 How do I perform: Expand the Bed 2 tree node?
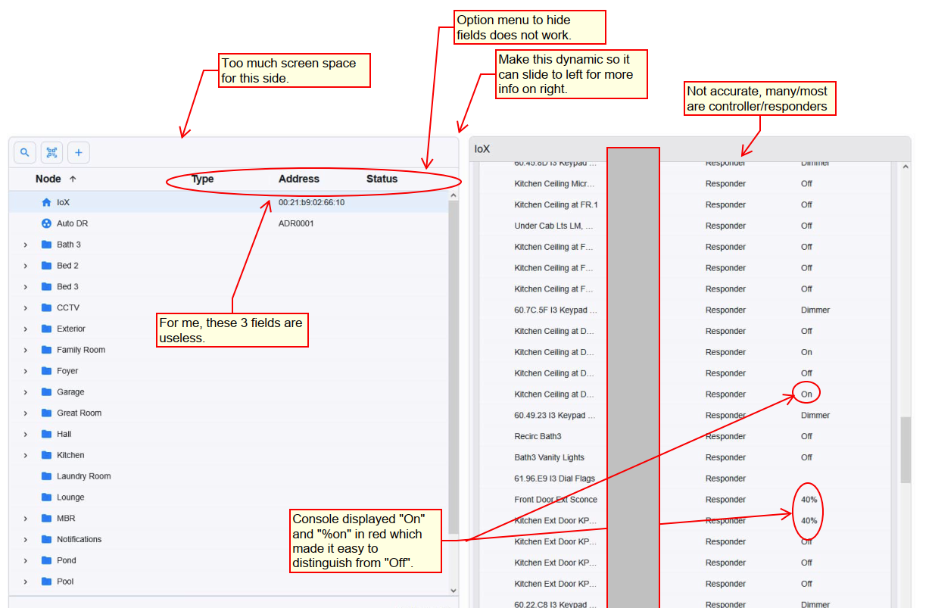tap(25, 266)
